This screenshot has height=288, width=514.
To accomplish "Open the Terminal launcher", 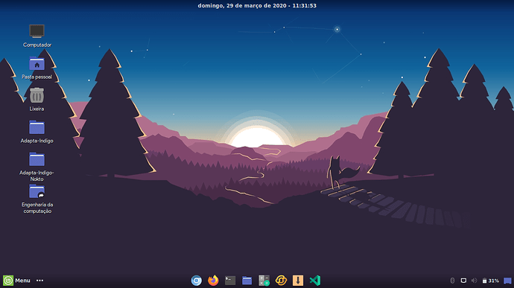I will tap(230, 281).
